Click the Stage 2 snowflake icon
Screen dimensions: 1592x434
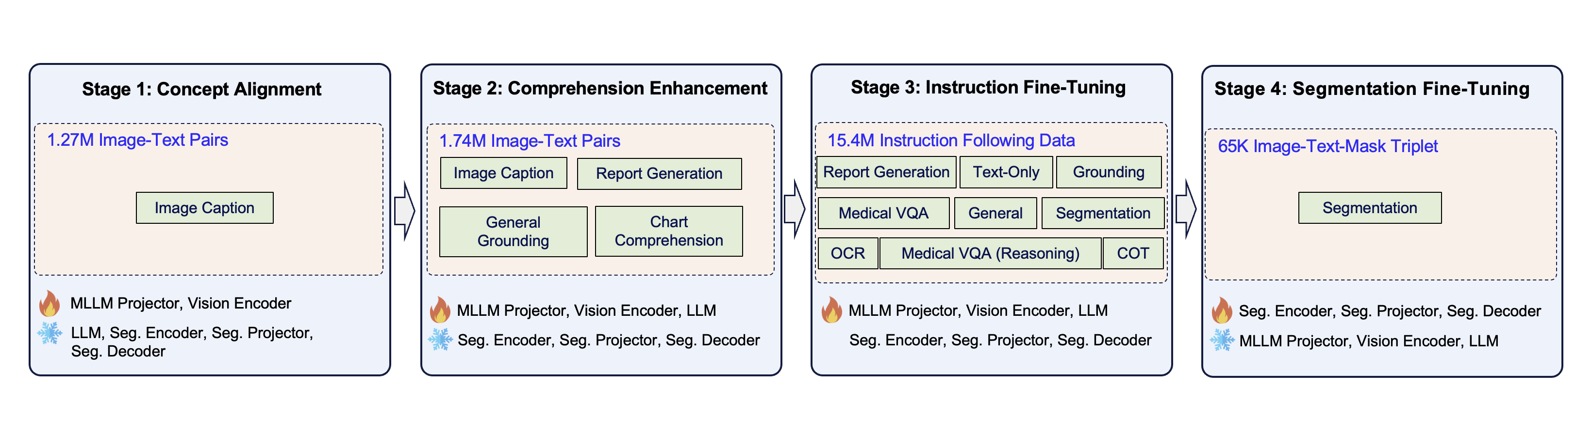pos(440,340)
